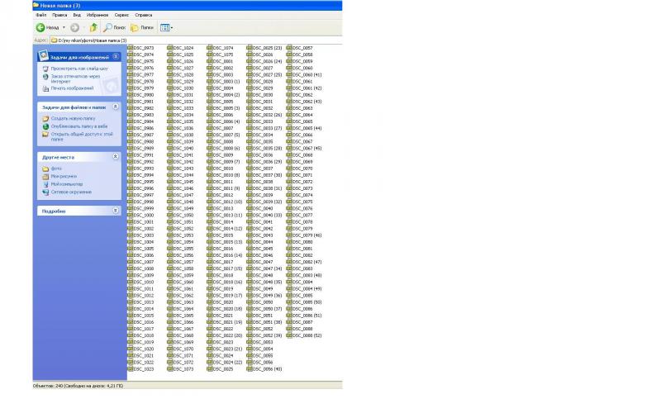Select file name DSC_0052 (39)
The height and width of the screenshot is (413, 661).
pos(267,335)
